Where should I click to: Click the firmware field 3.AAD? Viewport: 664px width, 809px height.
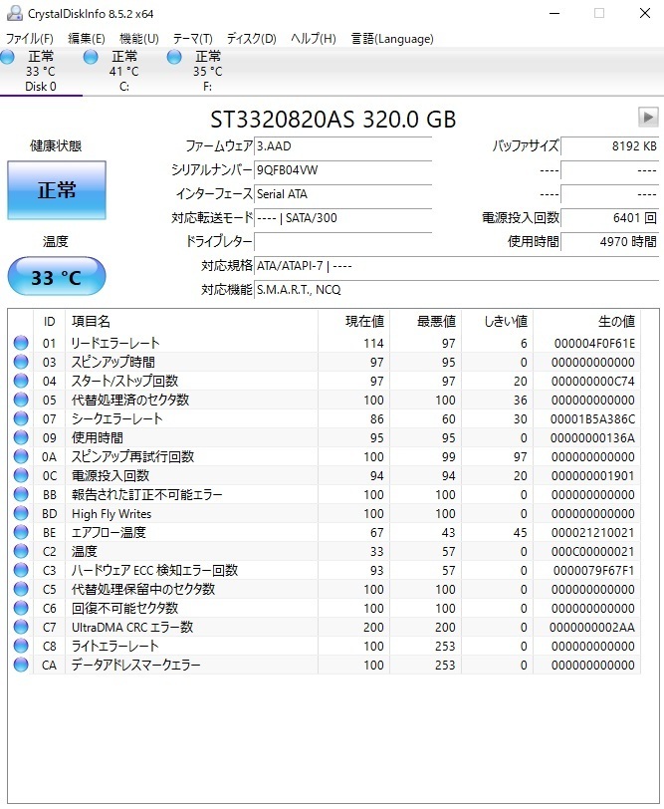pyautogui.click(x=342, y=146)
